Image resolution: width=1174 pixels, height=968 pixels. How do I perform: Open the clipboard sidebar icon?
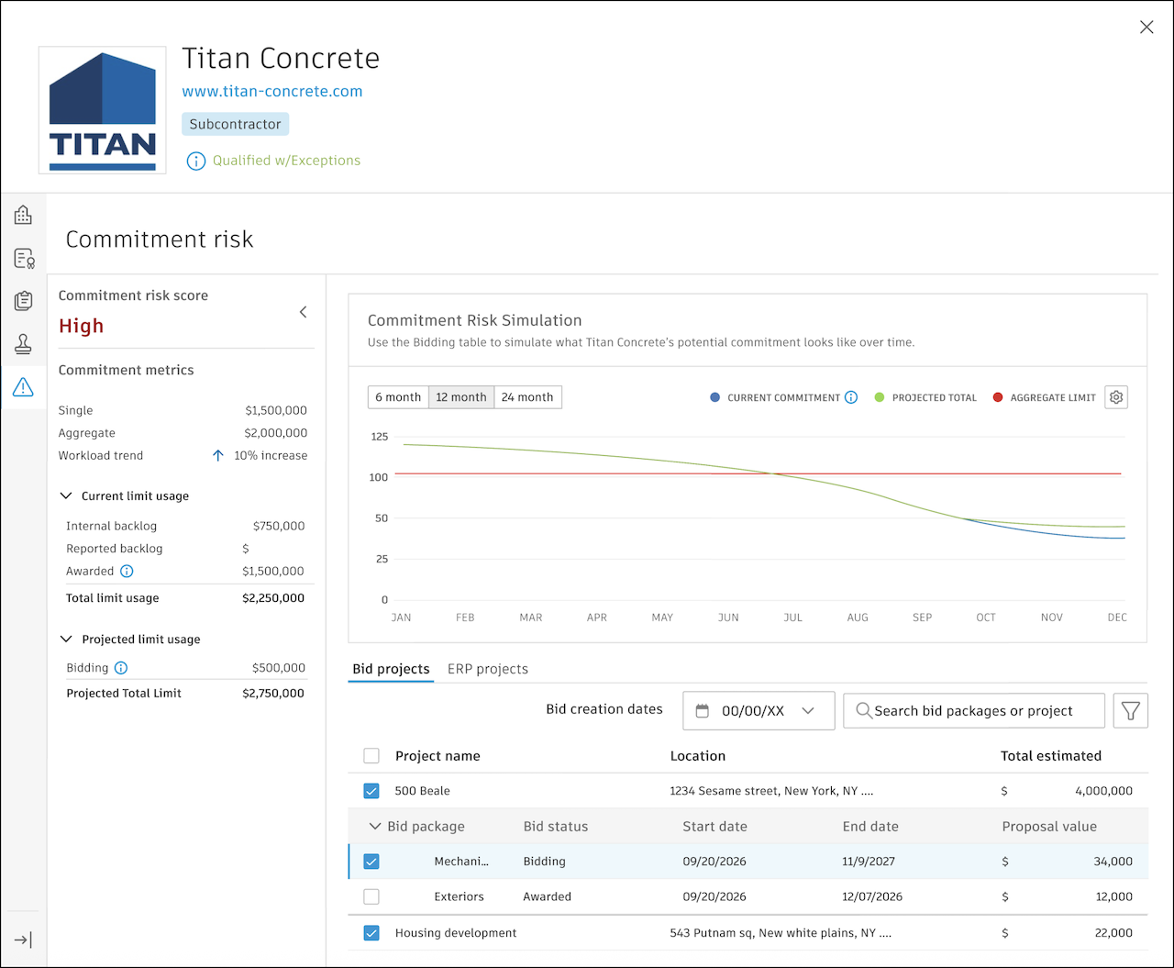23,301
